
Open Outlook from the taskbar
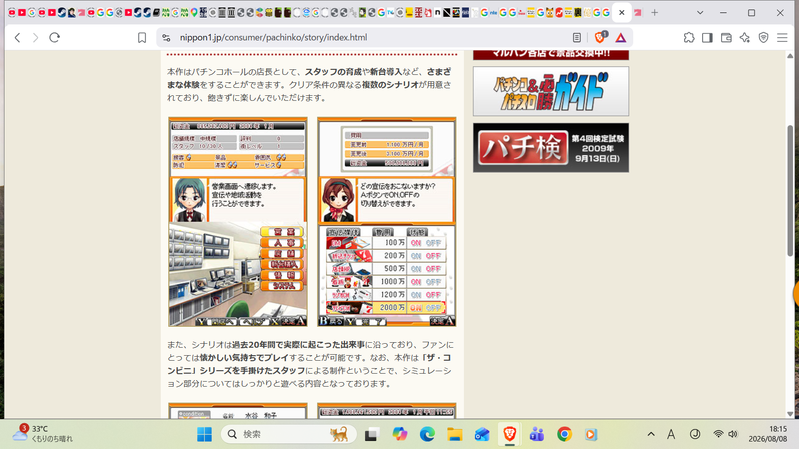coord(482,435)
